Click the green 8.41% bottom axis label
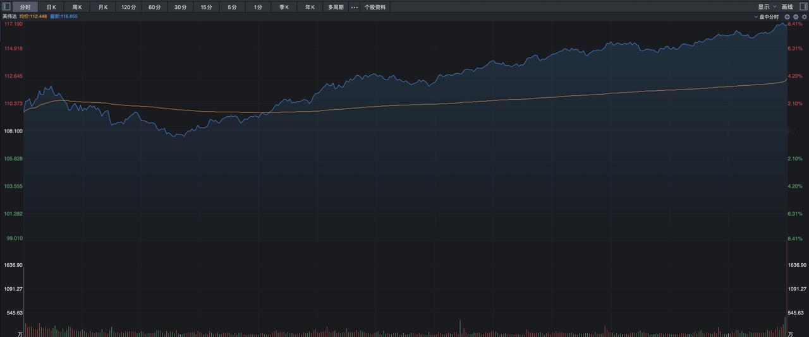 click(x=795, y=239)
